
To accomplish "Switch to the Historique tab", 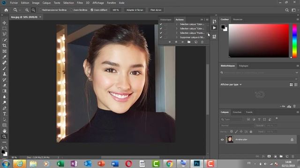I will [165, 20].
